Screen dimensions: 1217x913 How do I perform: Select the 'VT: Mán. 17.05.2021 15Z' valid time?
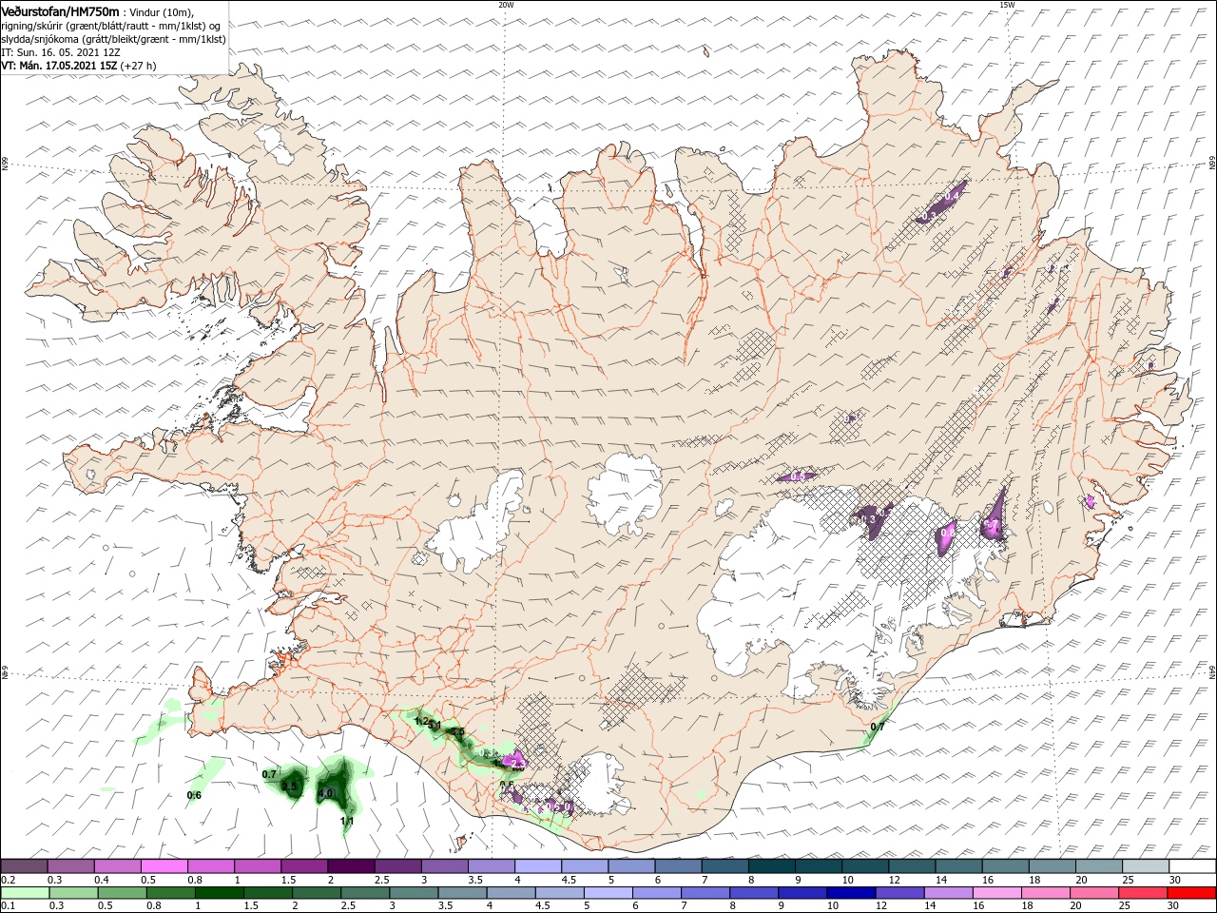coord(59,66)
